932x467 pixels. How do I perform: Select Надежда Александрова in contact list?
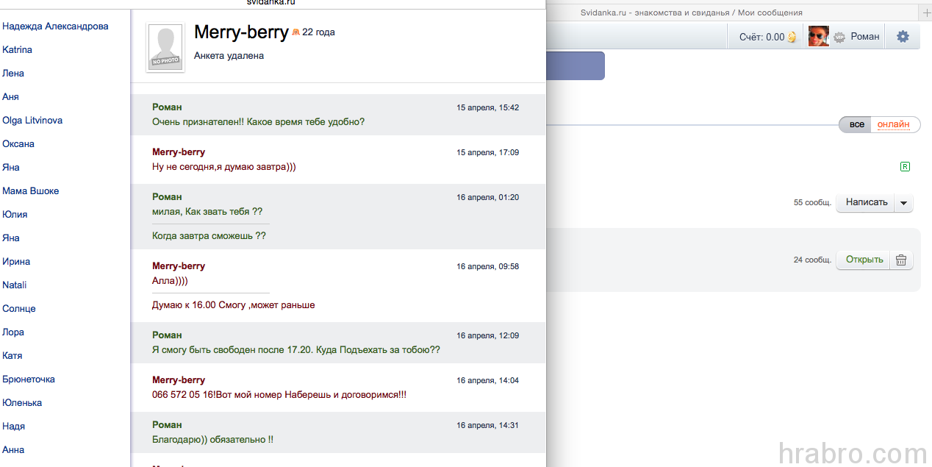tap(55, 26)
